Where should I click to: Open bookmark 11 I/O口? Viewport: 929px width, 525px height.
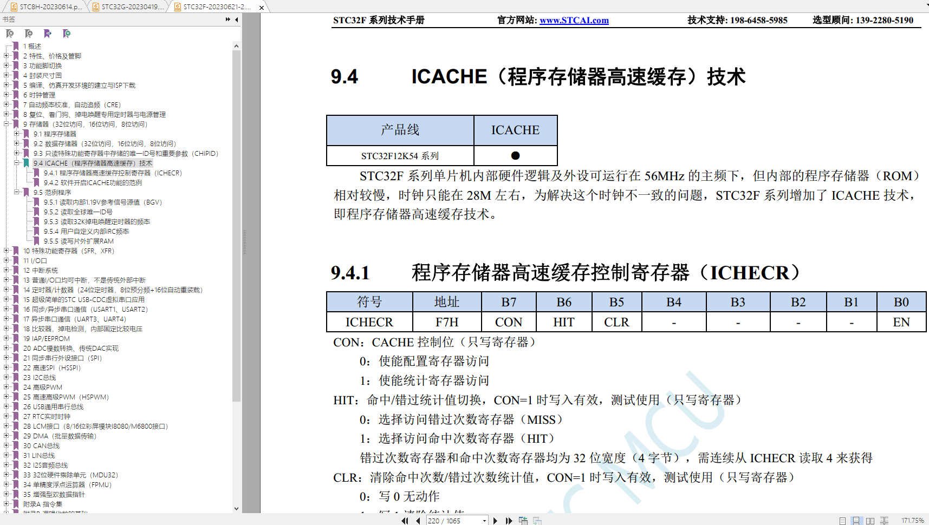click(35, 260)
